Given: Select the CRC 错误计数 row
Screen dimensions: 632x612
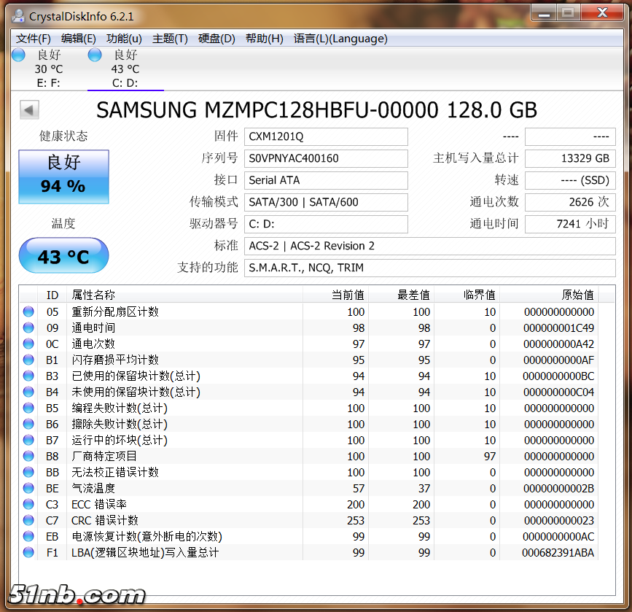Looking at the screenshot, I should pos(309,520).
